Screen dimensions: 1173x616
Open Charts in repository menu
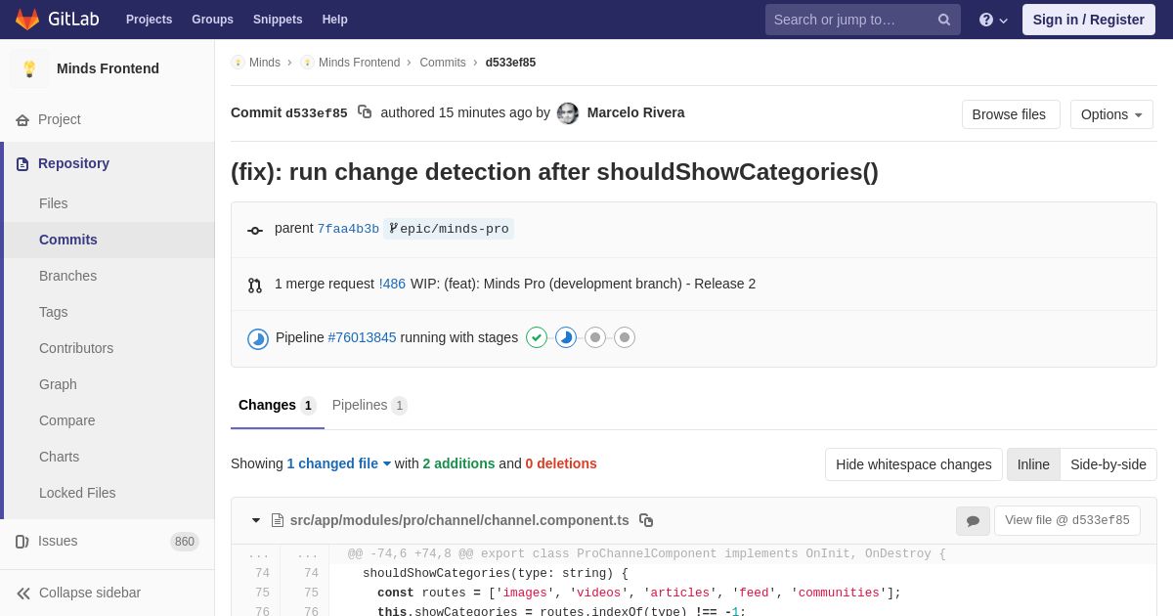60,457
